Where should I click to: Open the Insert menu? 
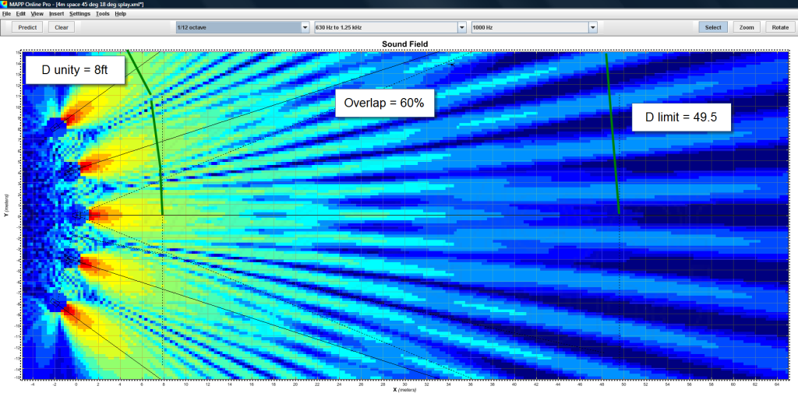pos(56,13)
